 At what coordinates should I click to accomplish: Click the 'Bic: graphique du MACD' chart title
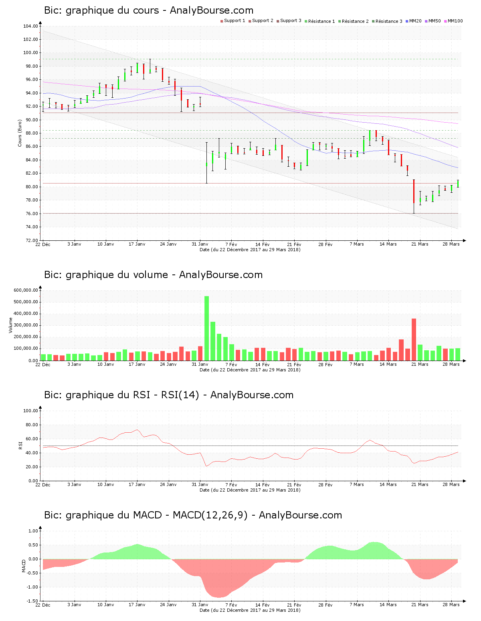193,515
